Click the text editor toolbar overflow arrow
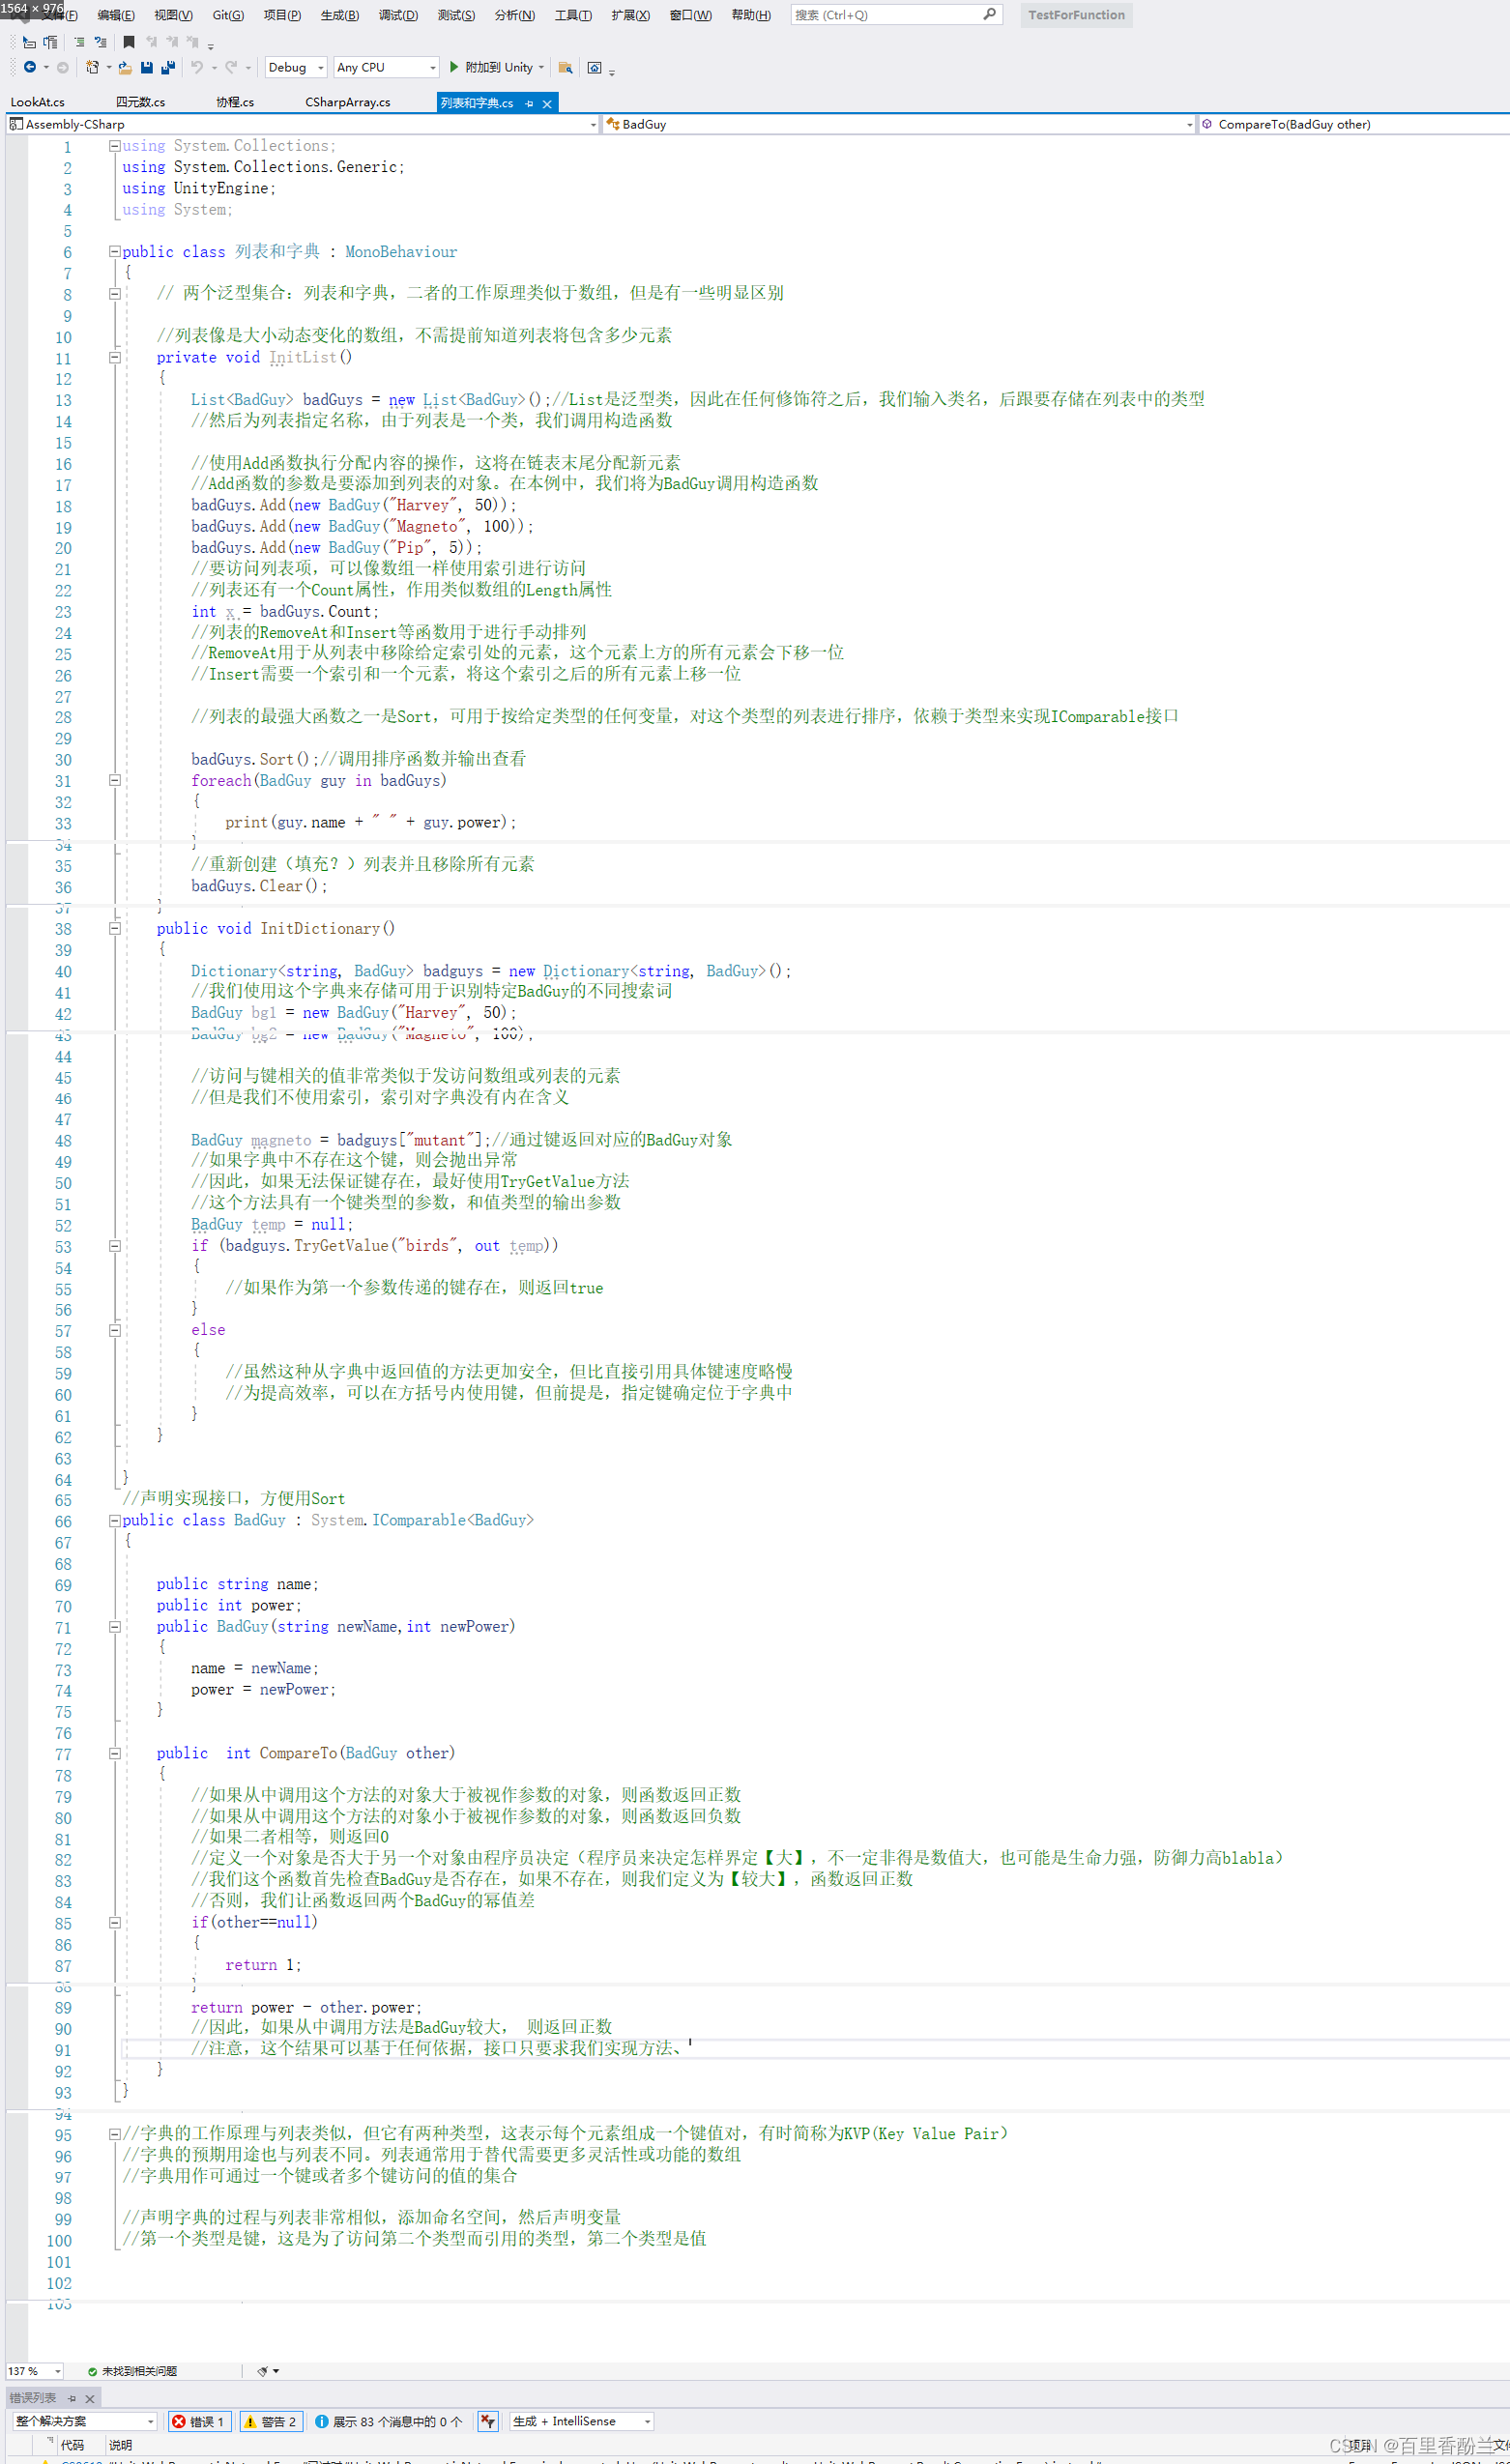The image size is (1510, 2464). click(x=211, y=45)
